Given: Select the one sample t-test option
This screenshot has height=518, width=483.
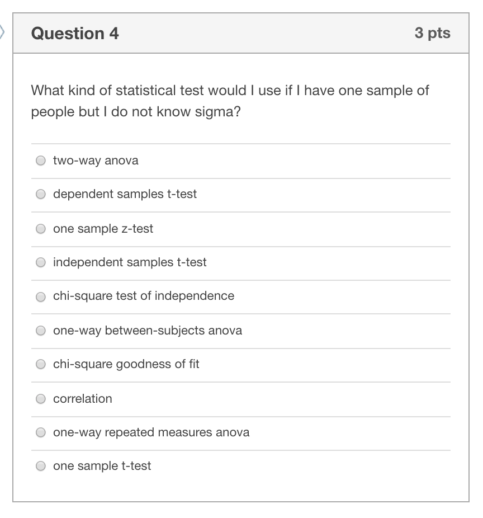Looking at the screenshot, I should pos(40,465).
